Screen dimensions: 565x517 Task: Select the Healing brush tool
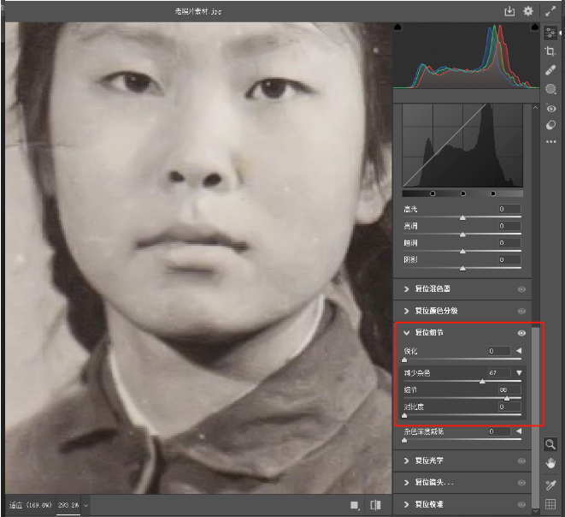coord(550,70)
